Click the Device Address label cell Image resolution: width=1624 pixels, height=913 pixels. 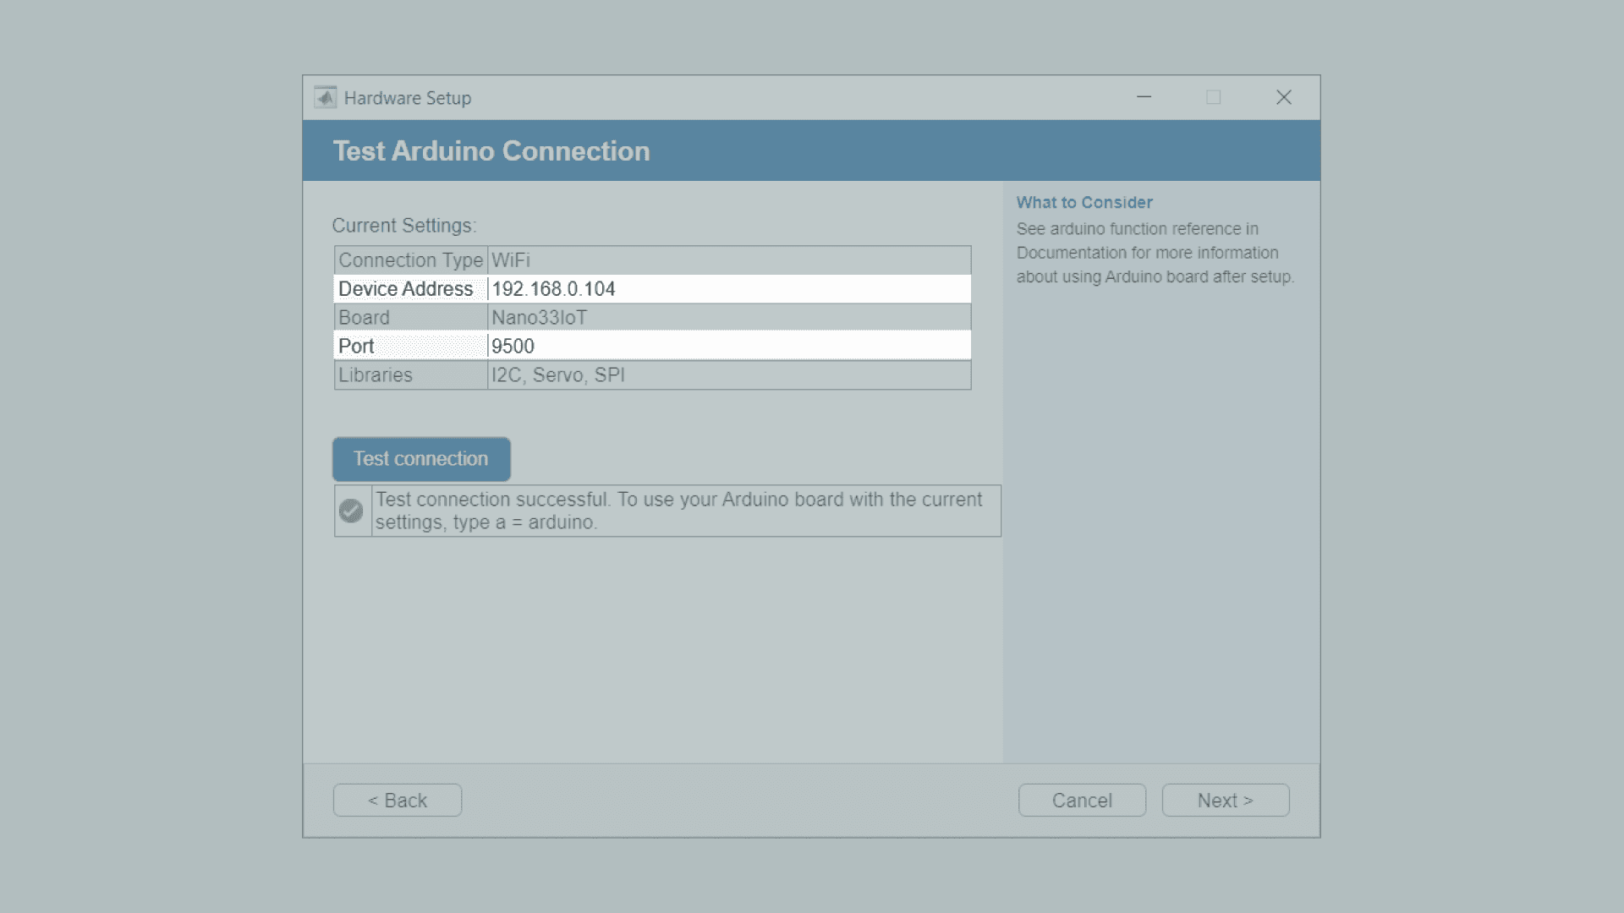pos(406,289)
